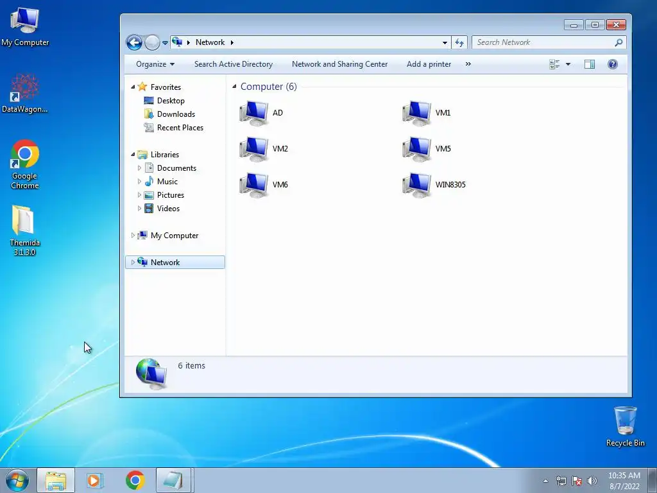Open recent pages dropdown arrow

[165, 43]
